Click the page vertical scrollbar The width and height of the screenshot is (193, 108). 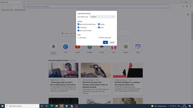pos(192,26)
